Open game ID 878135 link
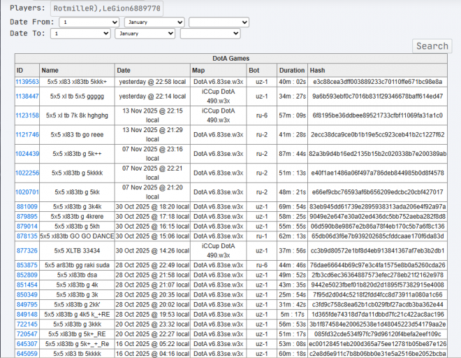Image resolution: width=461 pixels, height=358 pixels. 27,236
